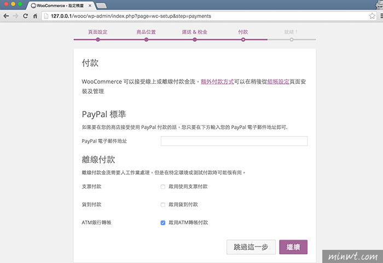Screen dimensions: 383x263
Task: Open the 結帳設定 link
Action: click(x=278, y=82)
